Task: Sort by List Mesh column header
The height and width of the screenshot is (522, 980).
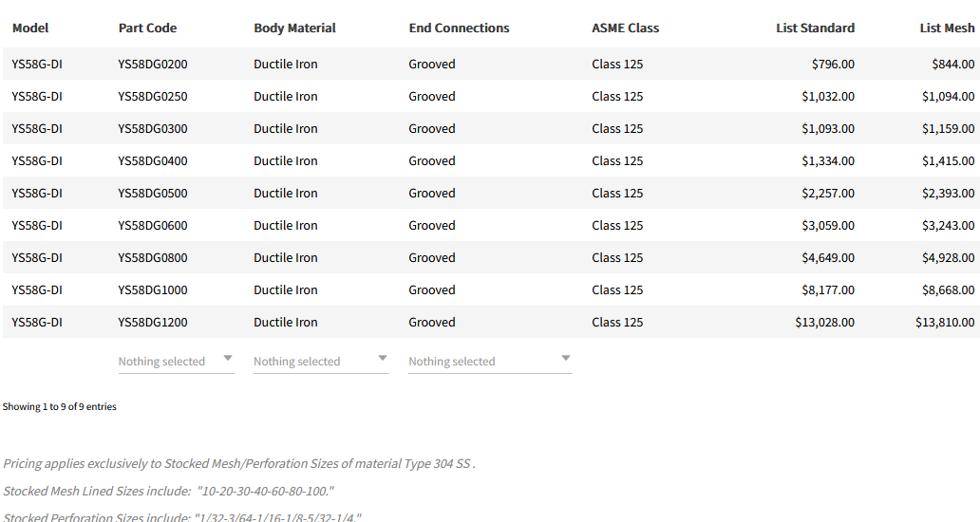Action: pyautogui.click(x=947, y=28)
